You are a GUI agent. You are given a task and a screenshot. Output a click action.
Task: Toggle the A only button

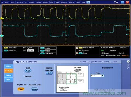[x=28, y=71]
